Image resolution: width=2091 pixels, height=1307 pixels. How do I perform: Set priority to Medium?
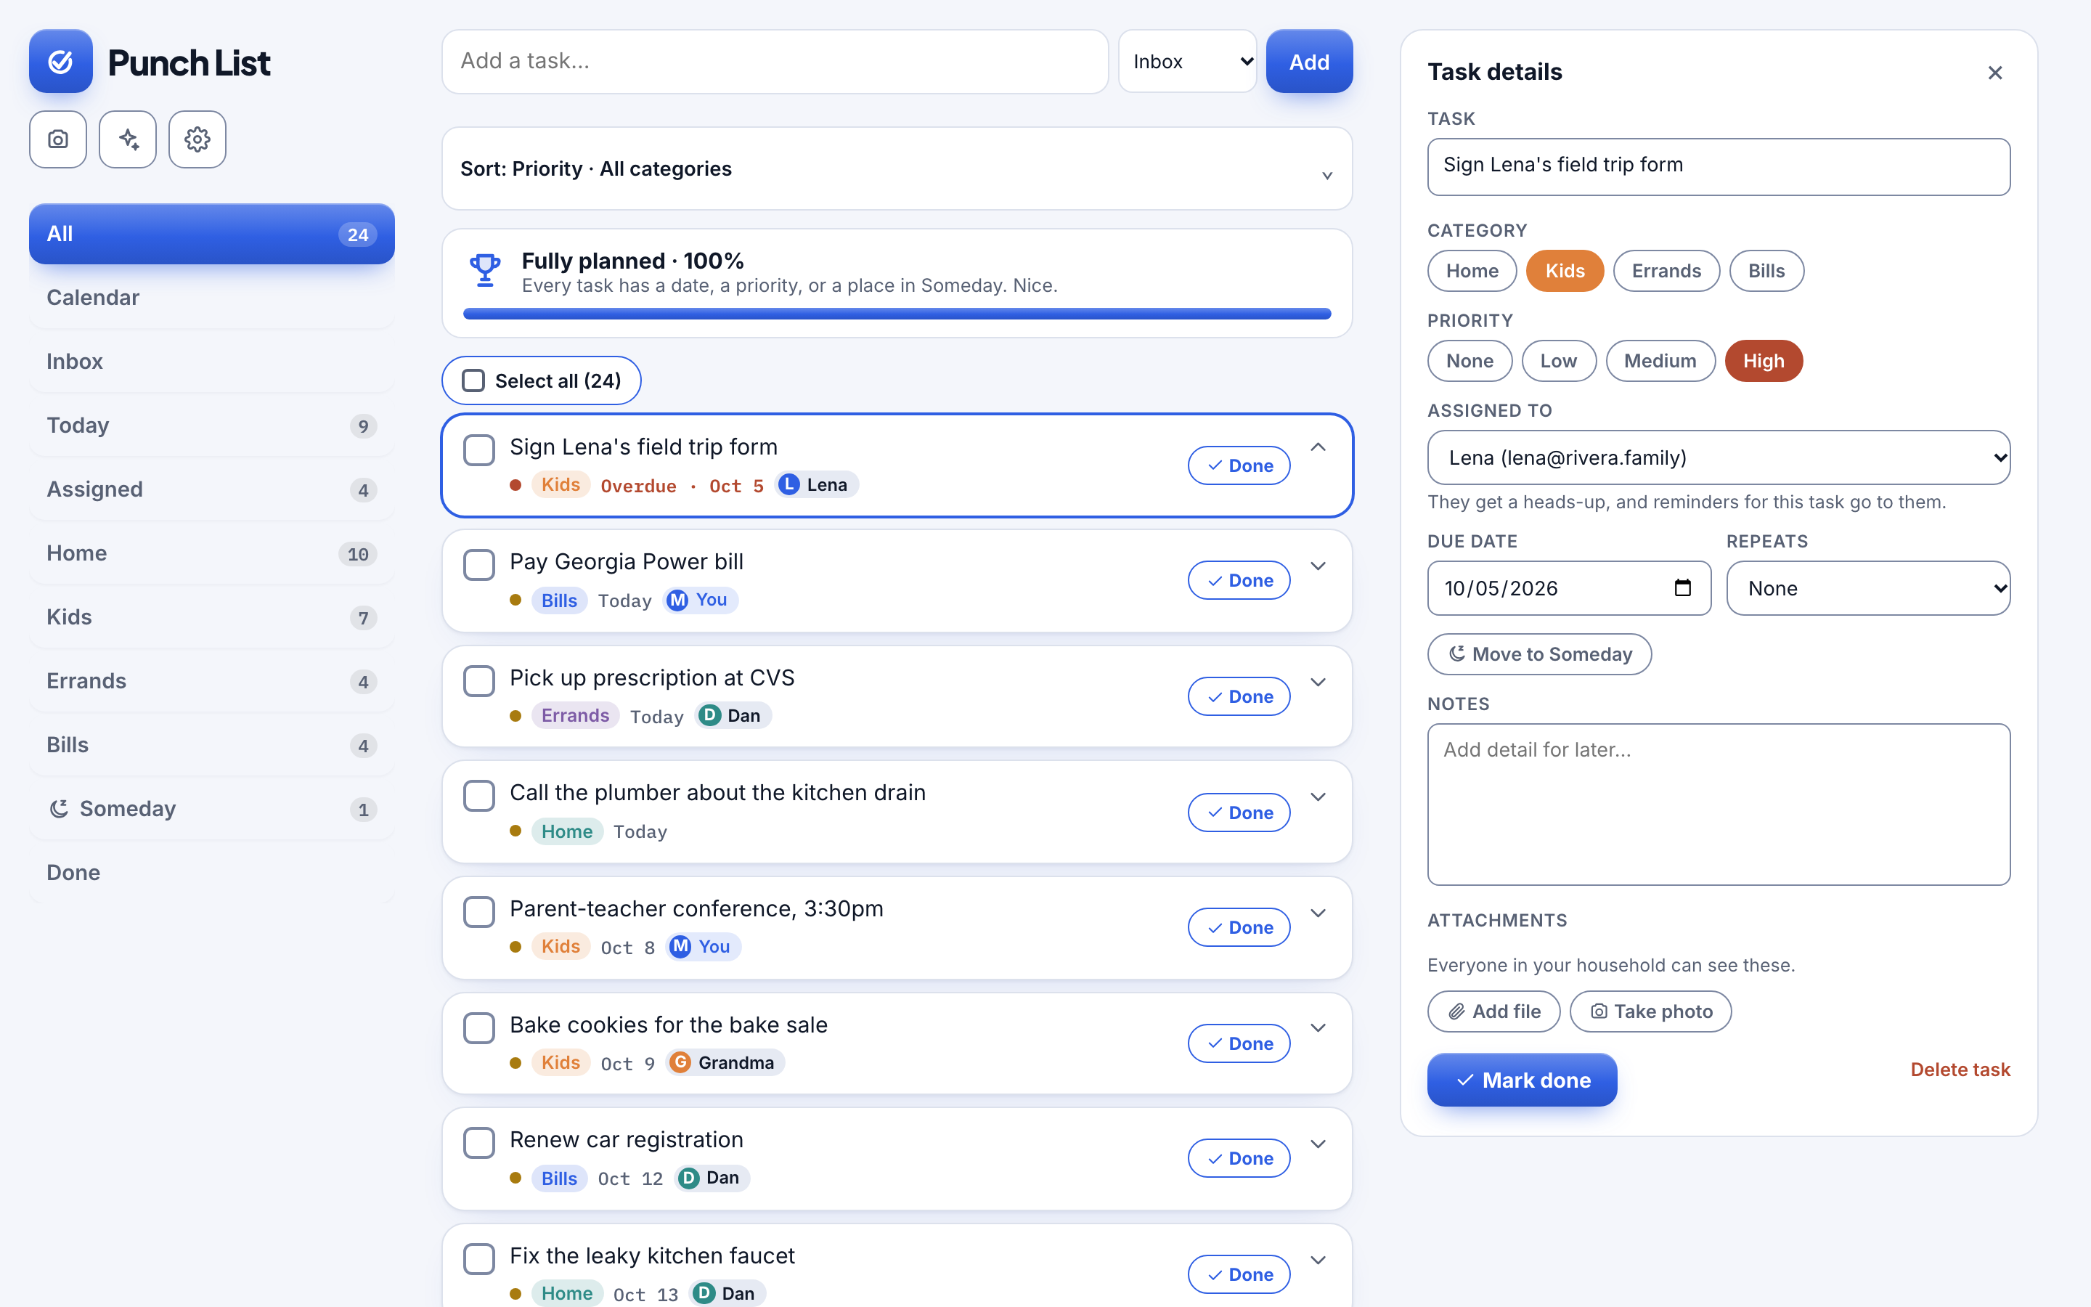(x=1660, y=360)
